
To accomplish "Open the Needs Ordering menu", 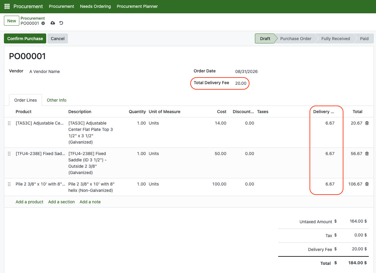I will [x=95, y=6].
